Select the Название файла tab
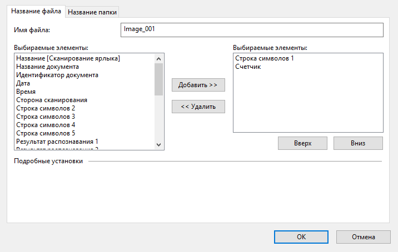 pyautogui.click(x=36, y=11)
